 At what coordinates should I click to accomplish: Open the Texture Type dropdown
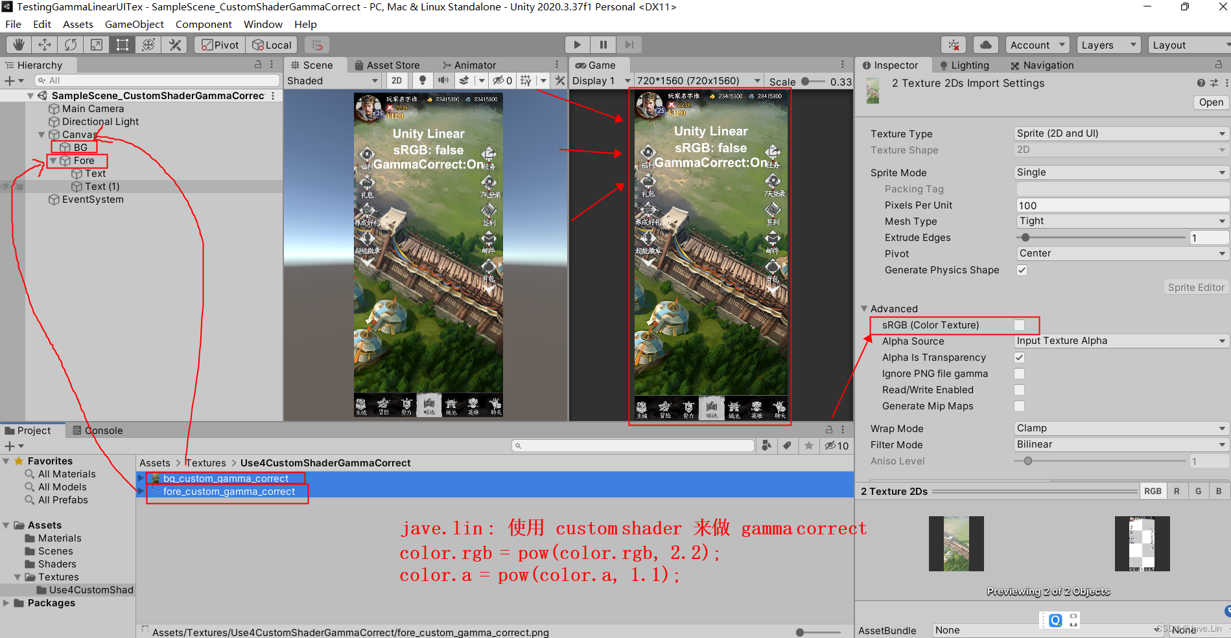(x=1120, y=133)
